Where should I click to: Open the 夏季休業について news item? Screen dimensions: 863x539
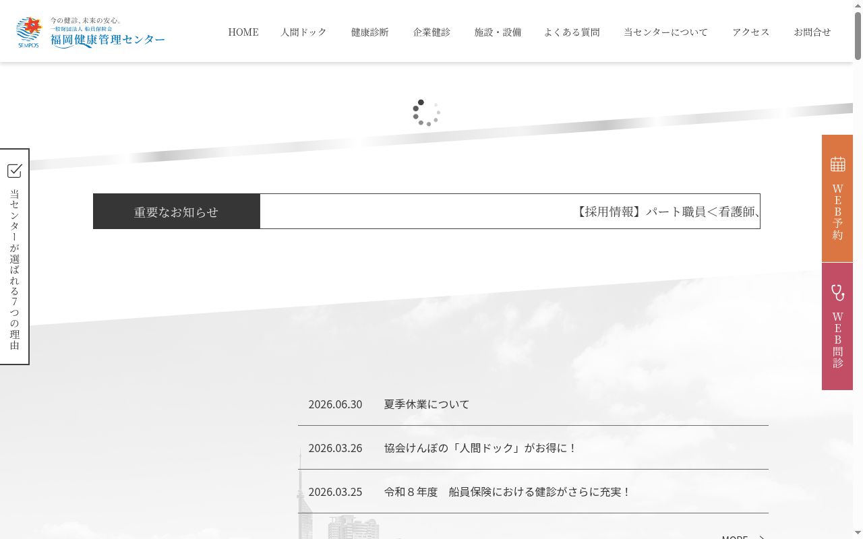coord(427,404)
